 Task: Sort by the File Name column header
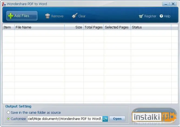tap(39, 27)
